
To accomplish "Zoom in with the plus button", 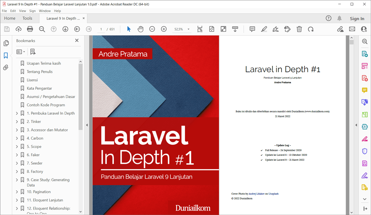I will (164, 29).
